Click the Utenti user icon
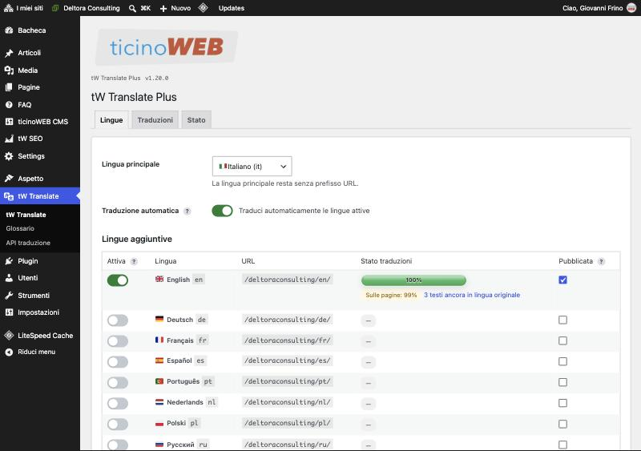Screen dimensions: 641x451 tap(9, 278)
